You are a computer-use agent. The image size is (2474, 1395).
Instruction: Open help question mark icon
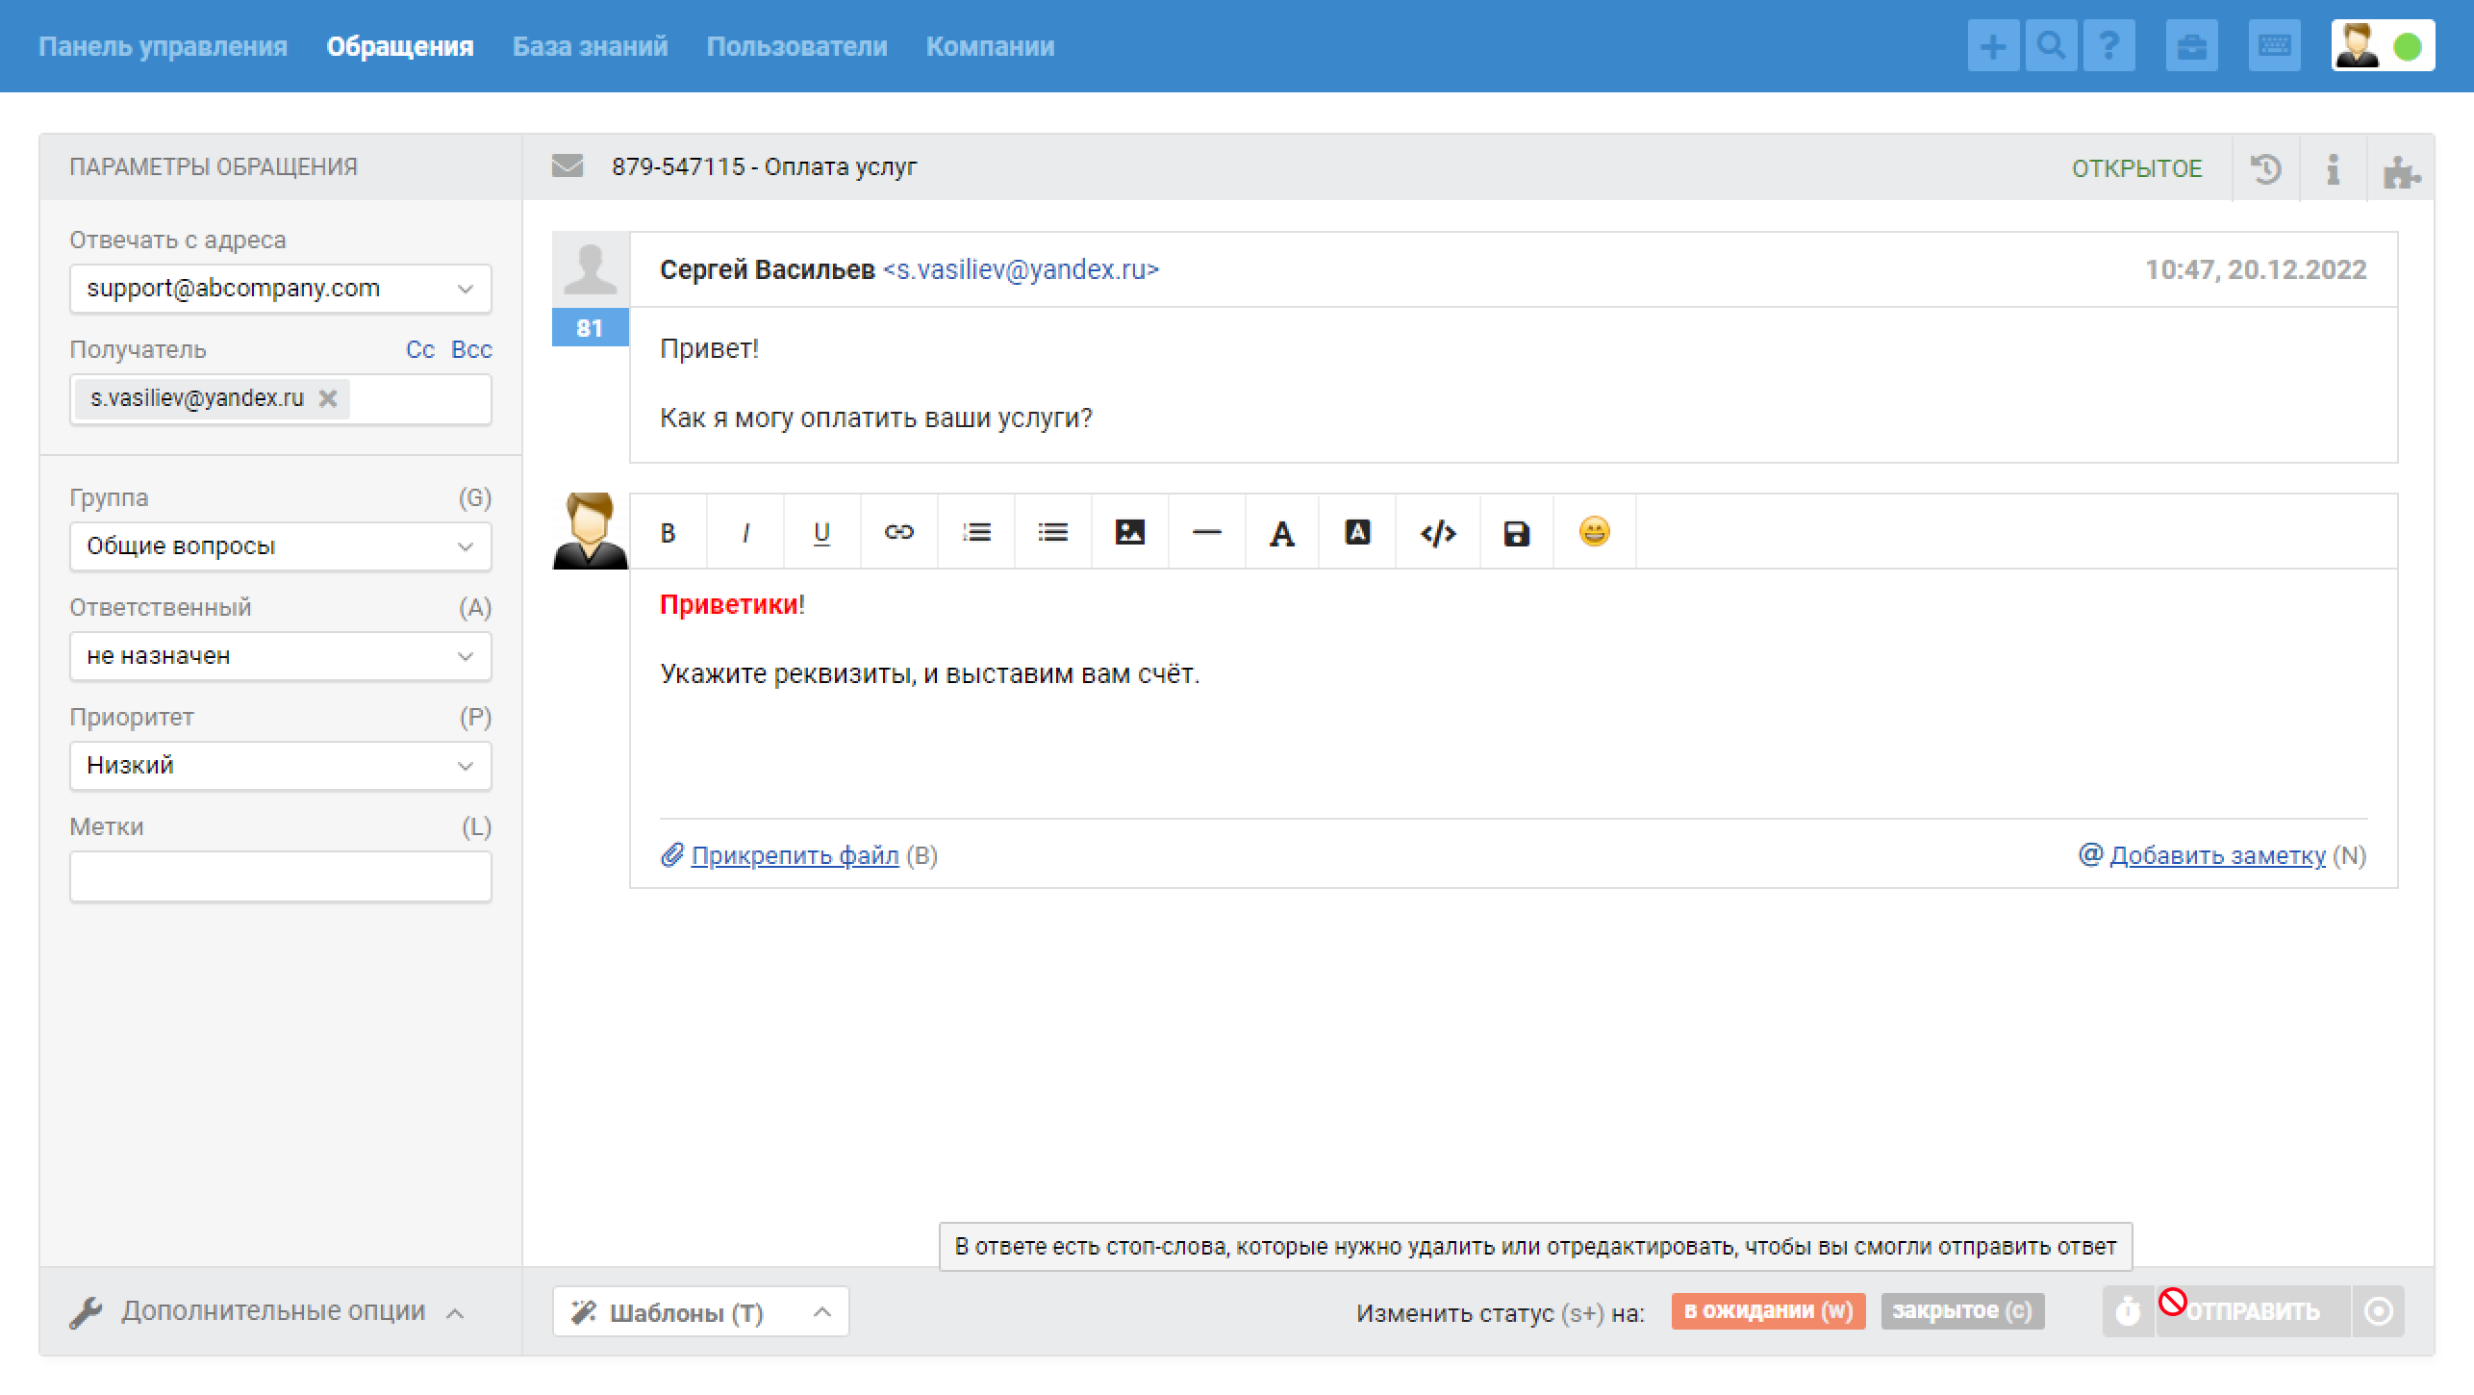coord(2108,46)
